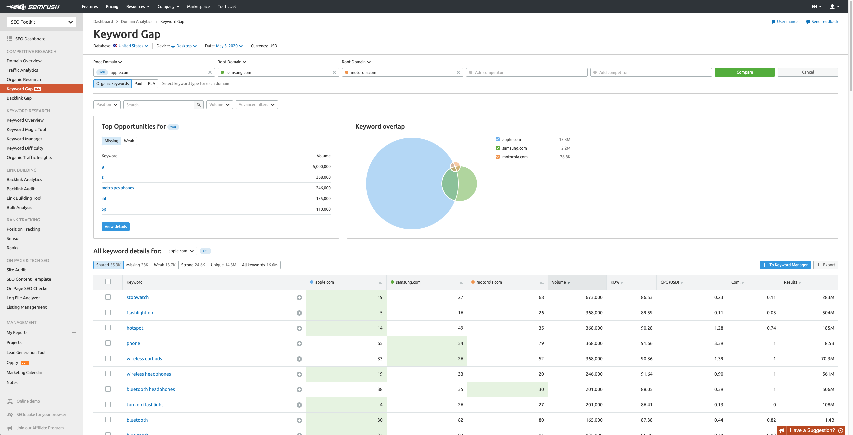The width and height of the screenshot is (853, 435).
Task: Toggle samsung.com in Keyword overlap legend
Action: coord(498,148)
